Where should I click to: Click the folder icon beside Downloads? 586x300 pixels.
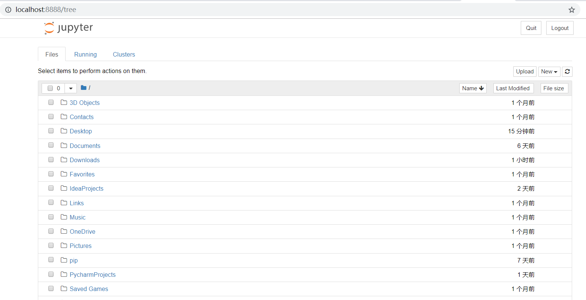click(63, 159)
